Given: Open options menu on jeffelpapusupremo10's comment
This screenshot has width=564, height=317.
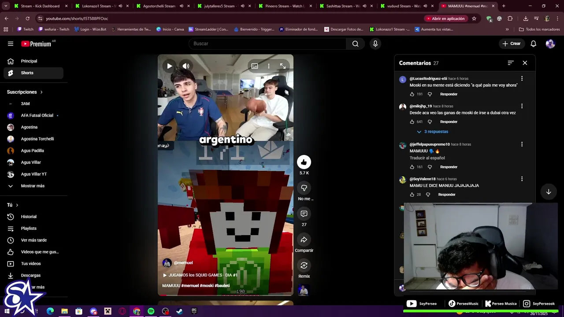Looking at the screenshot, I should pos(522,144).
